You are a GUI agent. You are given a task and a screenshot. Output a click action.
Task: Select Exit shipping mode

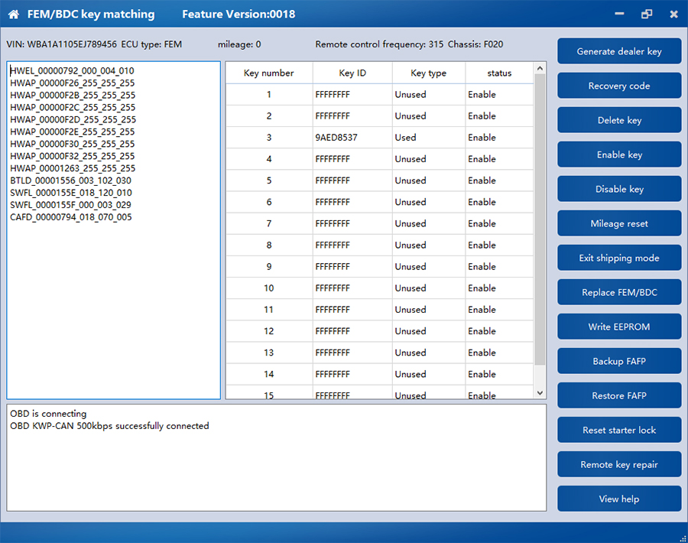click(x=619, y=258)
